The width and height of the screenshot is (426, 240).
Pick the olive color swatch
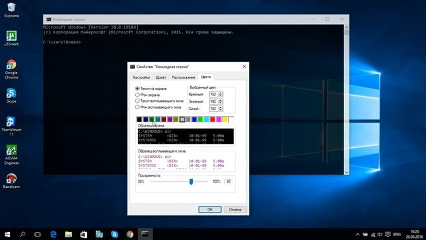click(176, 119)
